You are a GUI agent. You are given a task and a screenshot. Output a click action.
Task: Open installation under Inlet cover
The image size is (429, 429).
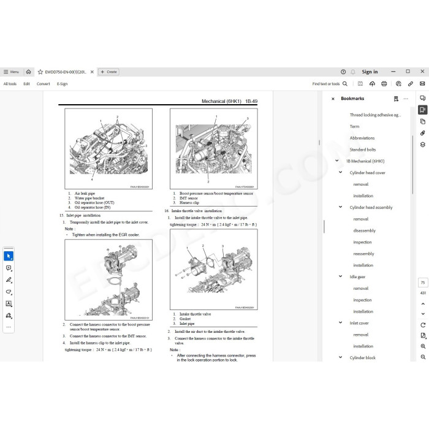coord(363,346)
